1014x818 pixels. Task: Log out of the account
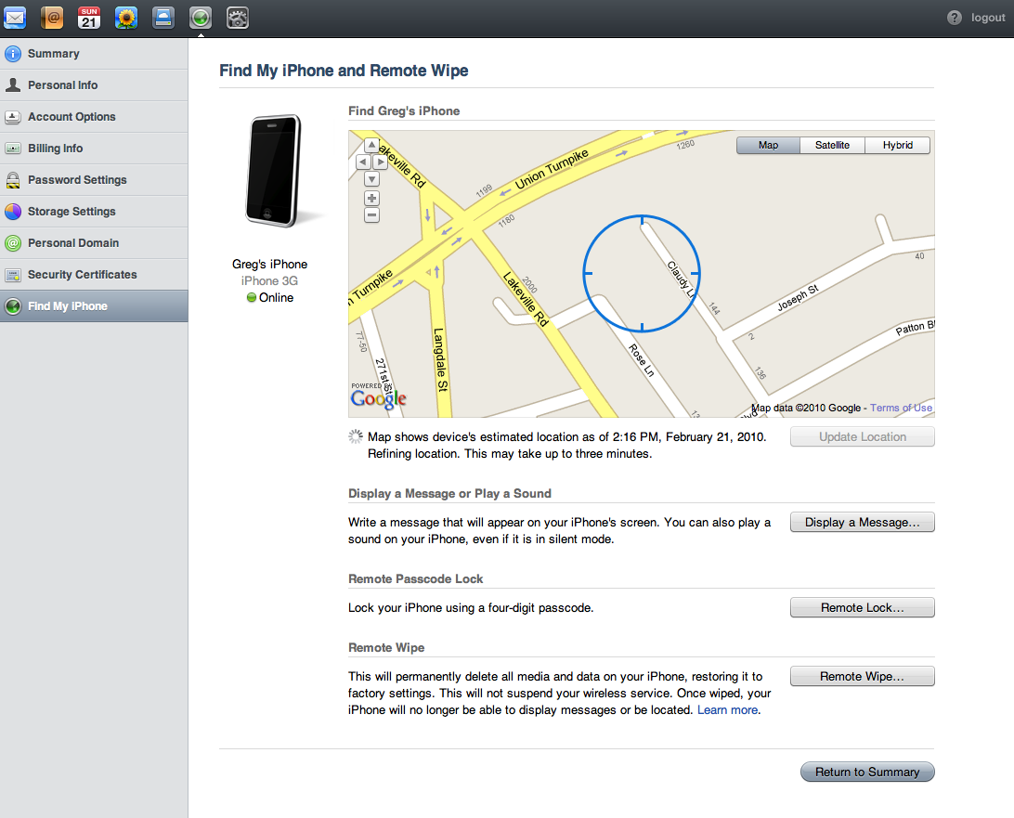[x=988, y=18]
